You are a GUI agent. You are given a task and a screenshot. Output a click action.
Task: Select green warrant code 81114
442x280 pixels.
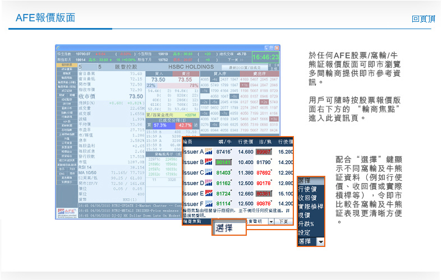tap(223, 203)
